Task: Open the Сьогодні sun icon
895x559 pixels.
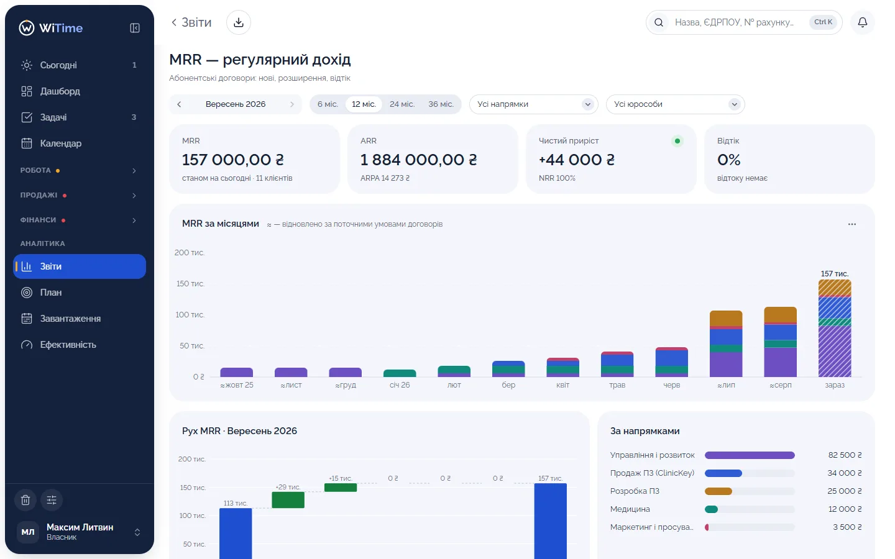Action: (27, 65)
